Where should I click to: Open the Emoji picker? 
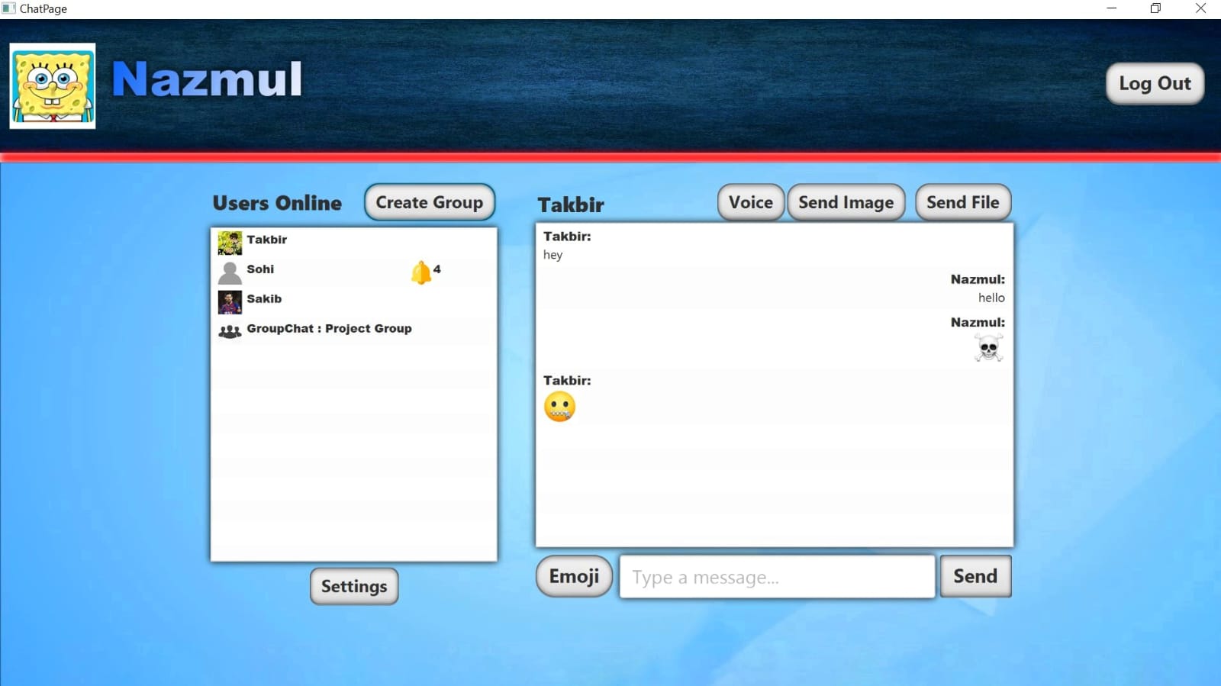point(574,576)
